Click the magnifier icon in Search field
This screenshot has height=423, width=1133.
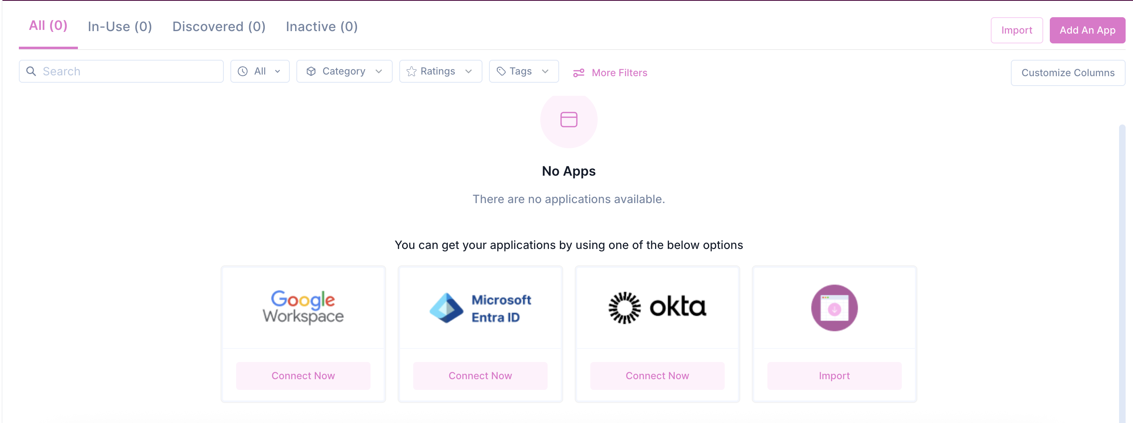pos(31,71)
